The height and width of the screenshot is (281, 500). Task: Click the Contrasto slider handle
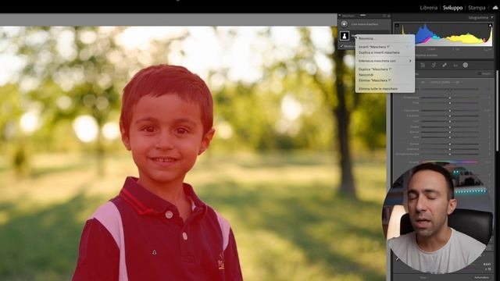click(450, 116)
